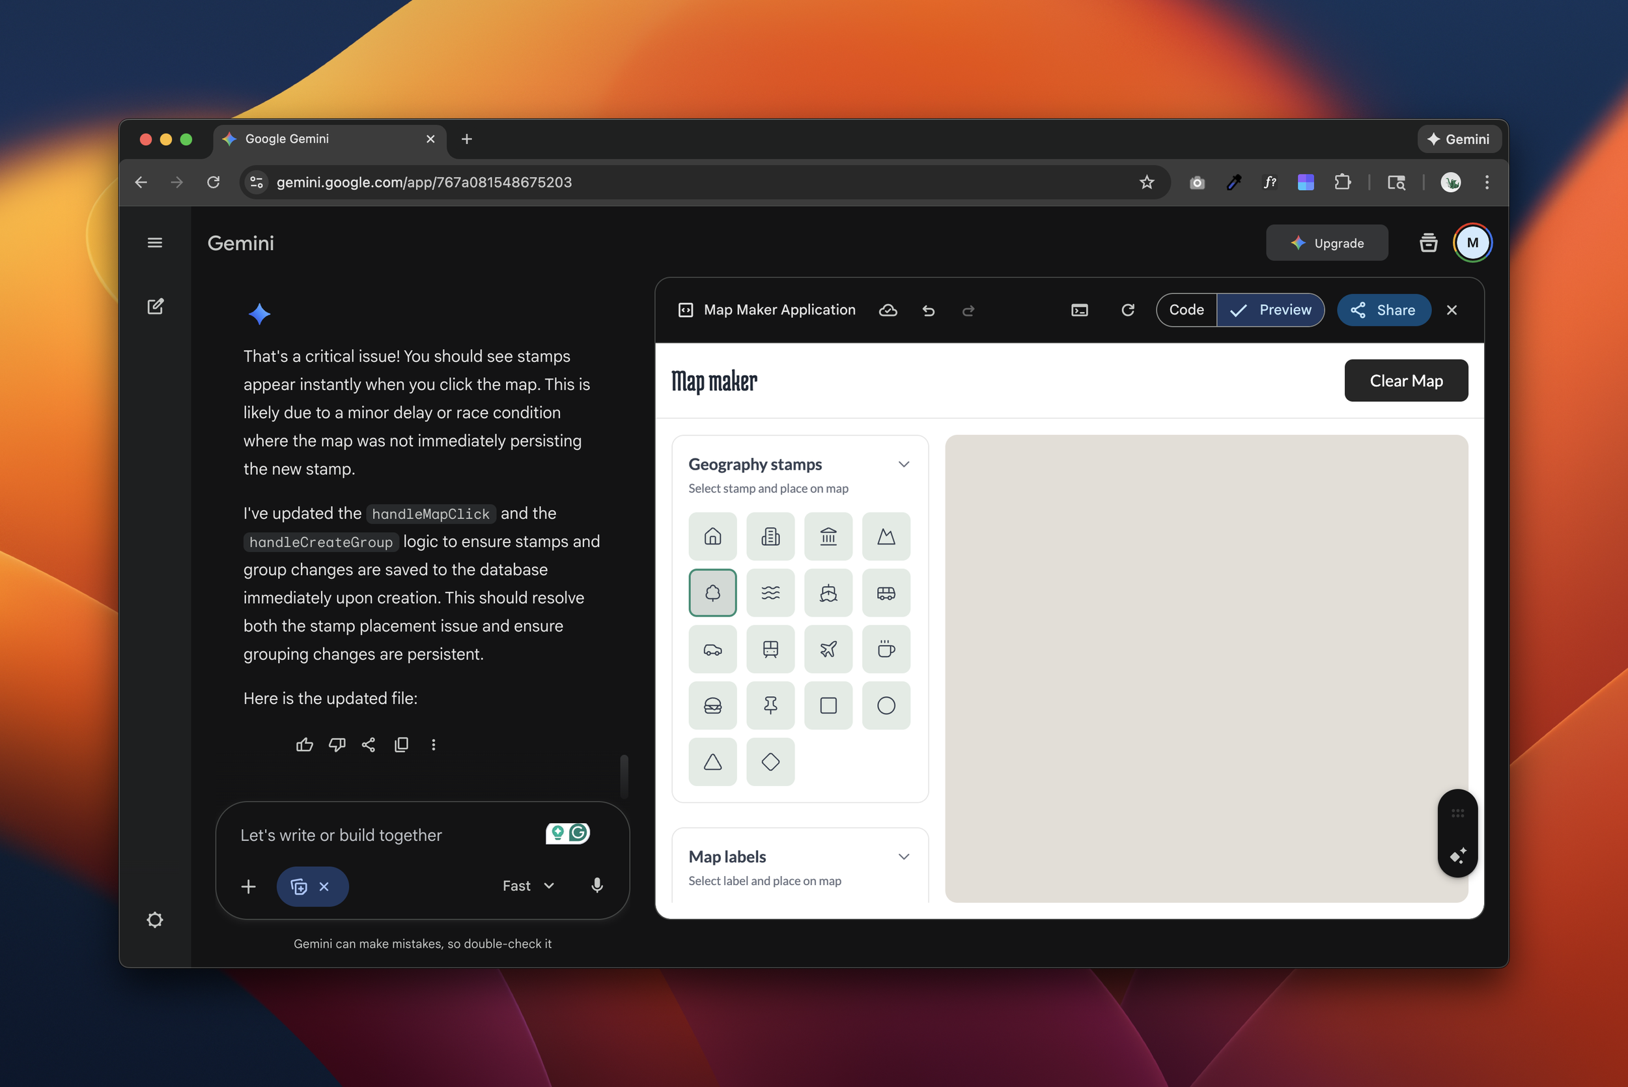Click the undo arrow in canvas toolbar

coord(929,311)
